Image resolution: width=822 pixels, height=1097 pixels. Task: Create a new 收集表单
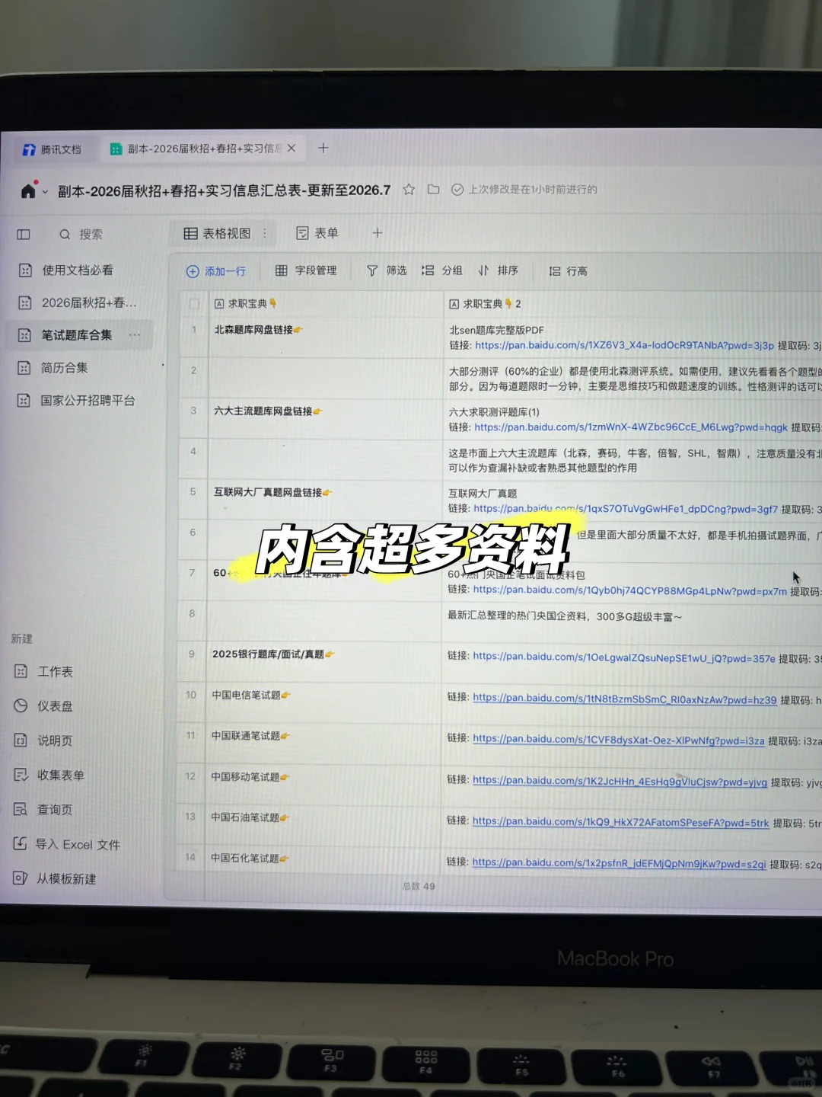point(49,775)
